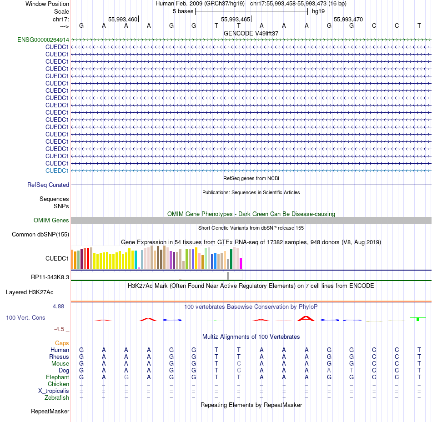
Task: Click the dark green bar in GTEx chart
Action: tap(231, 259)
